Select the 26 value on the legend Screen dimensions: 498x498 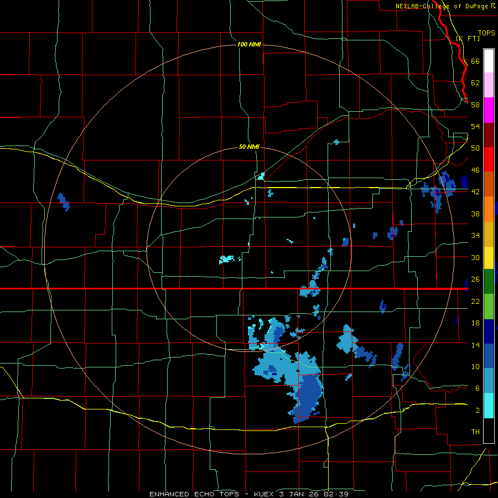click(475, 279)
